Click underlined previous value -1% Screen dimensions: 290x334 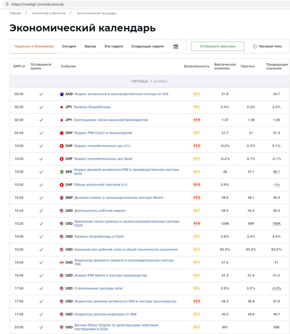click(x=277, y=185)
